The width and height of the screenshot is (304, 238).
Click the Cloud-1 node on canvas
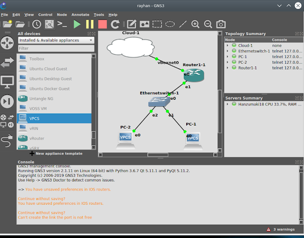131,48
